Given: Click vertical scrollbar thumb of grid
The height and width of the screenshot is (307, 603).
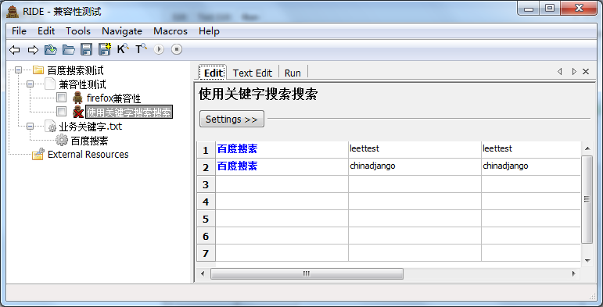Looking at the screenshot, I should (587, 199).
